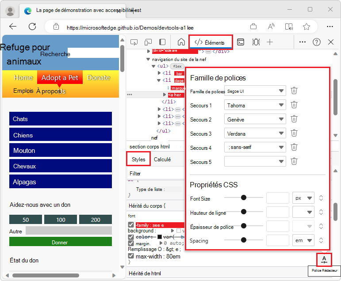Open the Tahoma fallback dropdown
This screenshot has width=341, height=281.
click(x=255, y=105)
